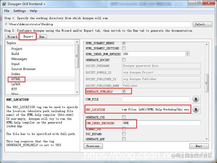
Task: Click Topics list scroll-up arrow
Action: (77, 42)
